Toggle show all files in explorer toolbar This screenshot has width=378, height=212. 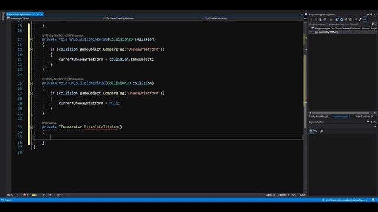pos(350,19)
